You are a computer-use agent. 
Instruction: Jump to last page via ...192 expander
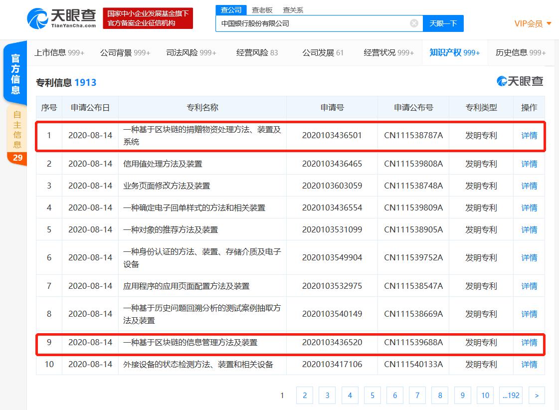point(511,395)
